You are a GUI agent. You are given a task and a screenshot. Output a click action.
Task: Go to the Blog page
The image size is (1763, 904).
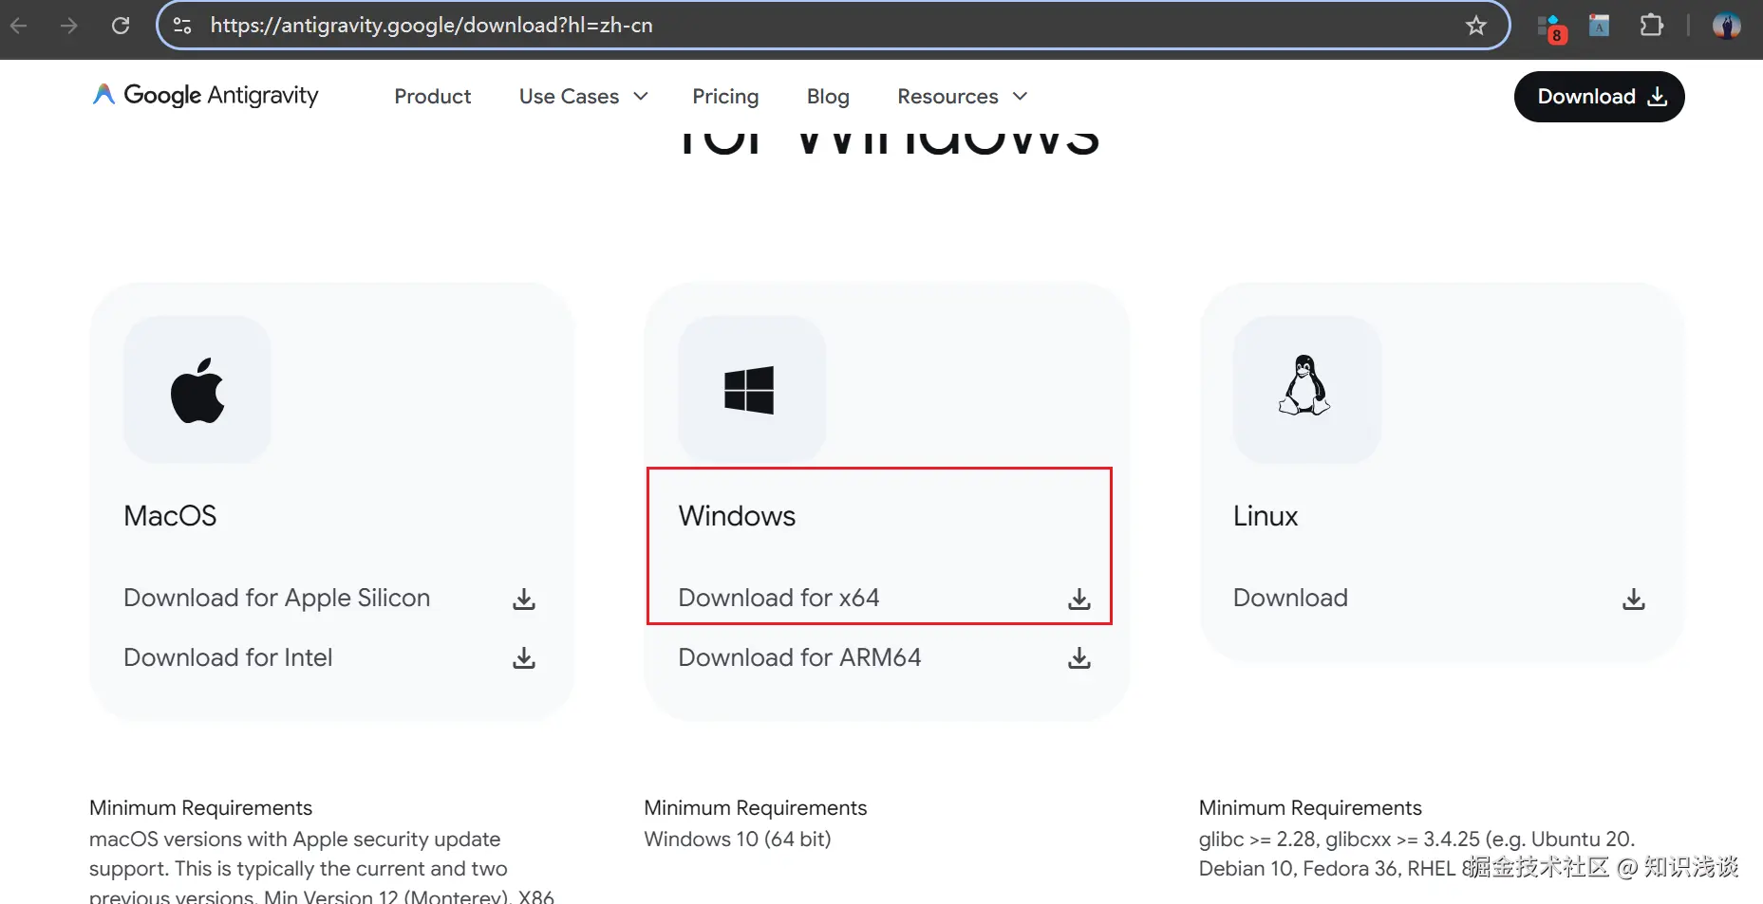pos(828,97)
